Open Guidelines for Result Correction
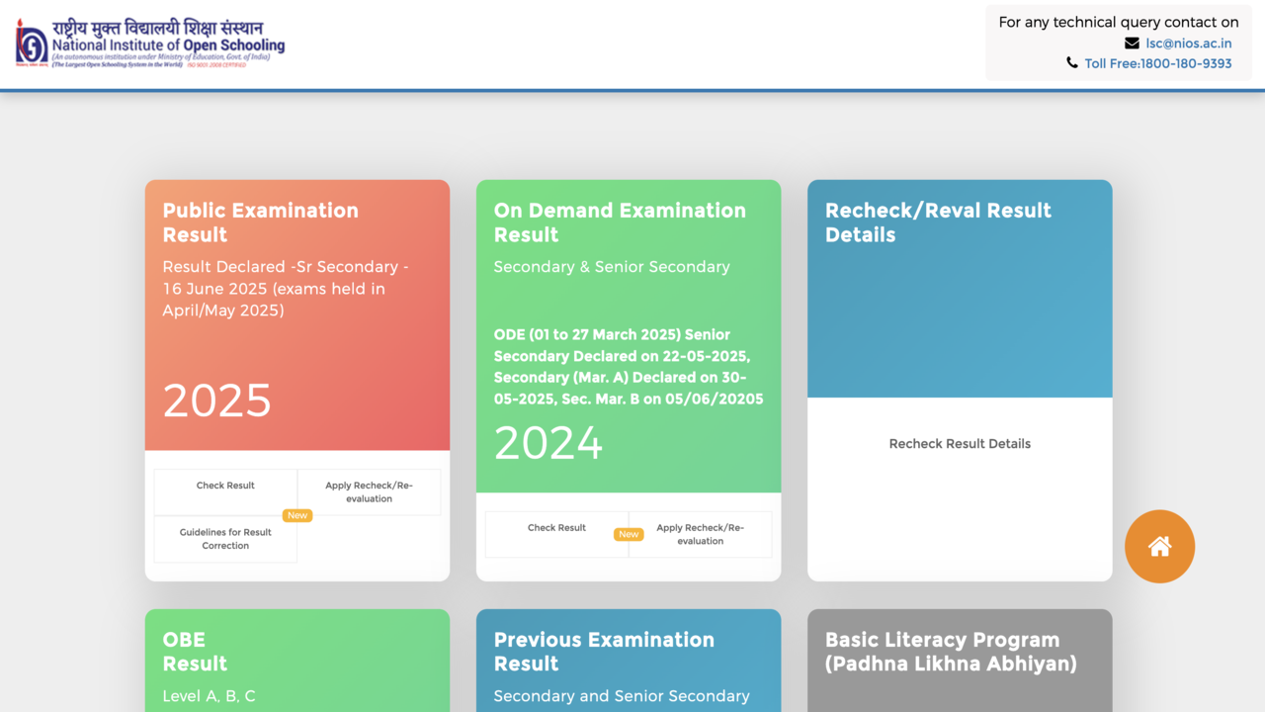Viewport: 1265px width, 712px height. click(x=225, y=539)
